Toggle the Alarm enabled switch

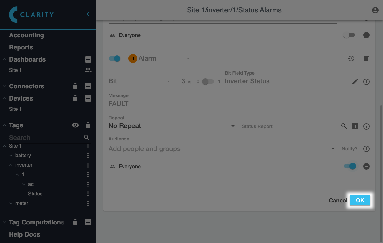[x=115, y=58]
